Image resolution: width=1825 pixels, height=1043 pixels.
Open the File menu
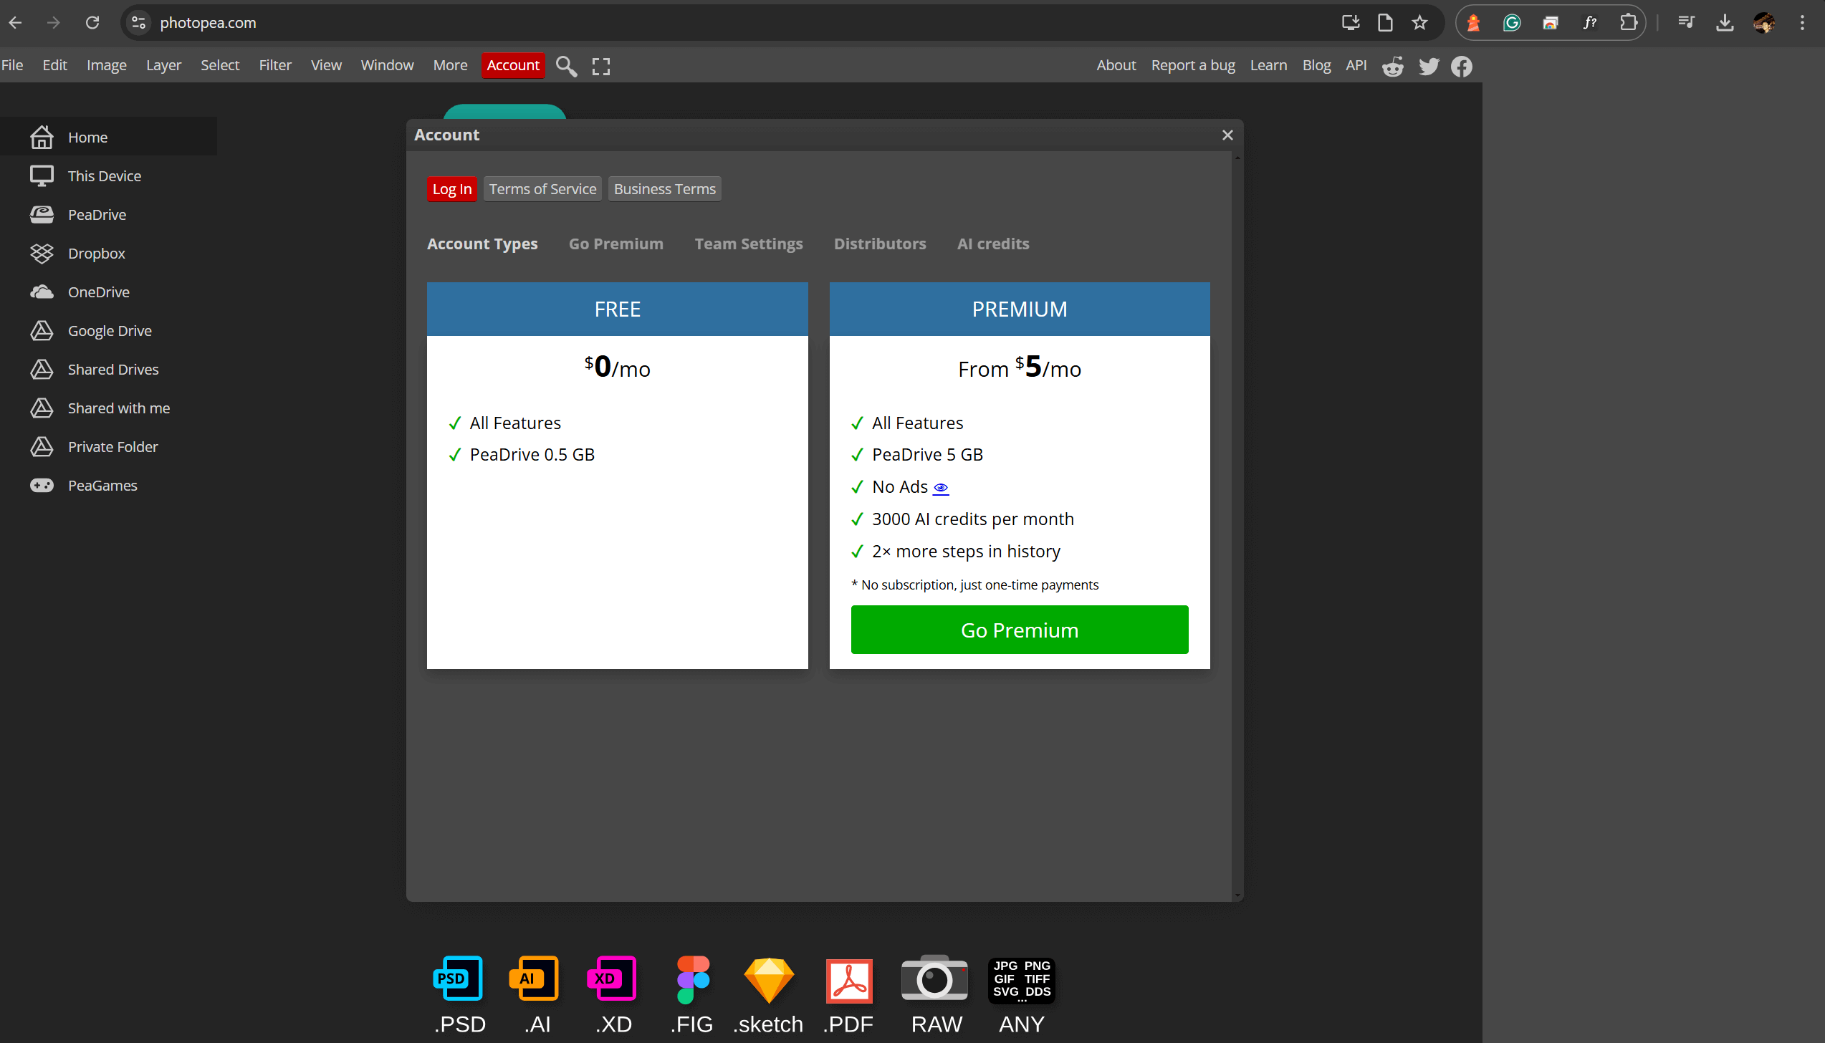tap(12, 65)
